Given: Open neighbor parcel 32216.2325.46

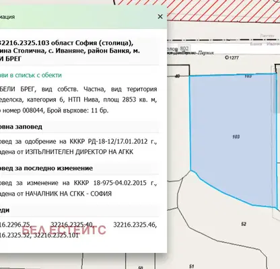Looking at the screenshot, I should click(135, 225).
